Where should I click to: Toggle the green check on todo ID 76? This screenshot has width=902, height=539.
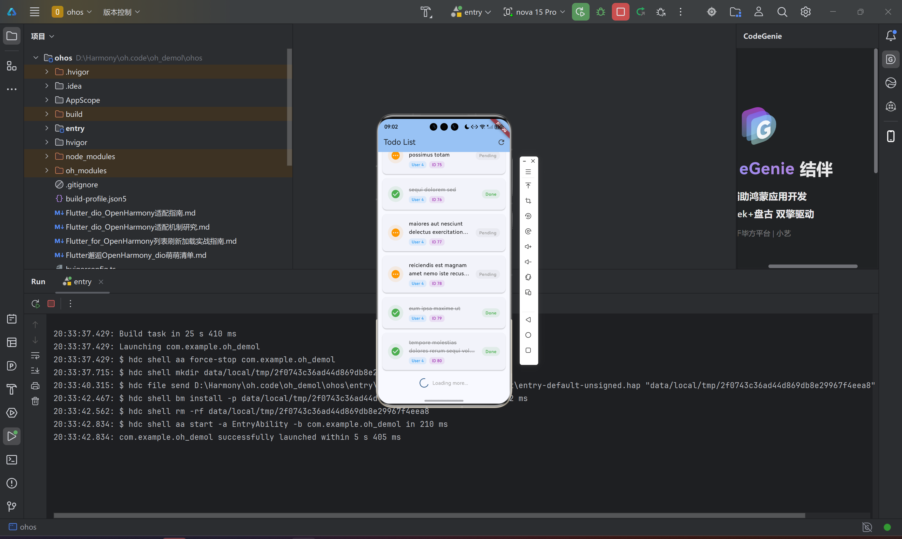(x=396, y=194)
